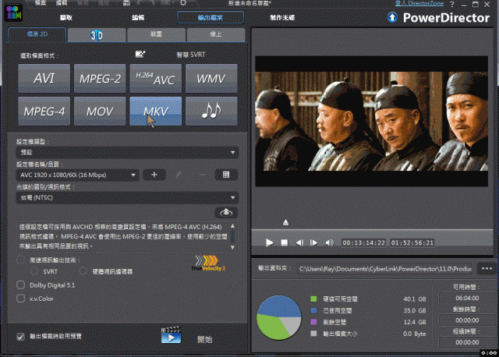Switch to the Device tab

(x=156, y=35)
